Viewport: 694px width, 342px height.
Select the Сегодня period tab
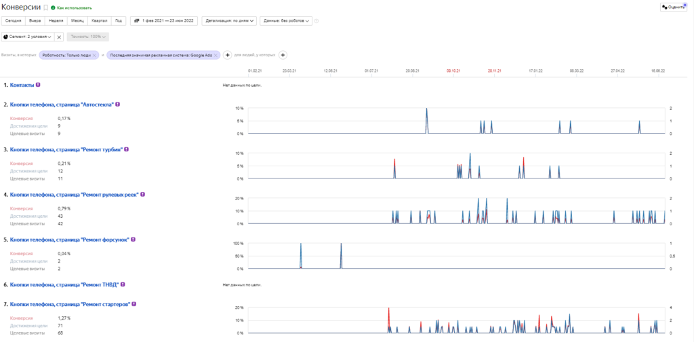14,21
